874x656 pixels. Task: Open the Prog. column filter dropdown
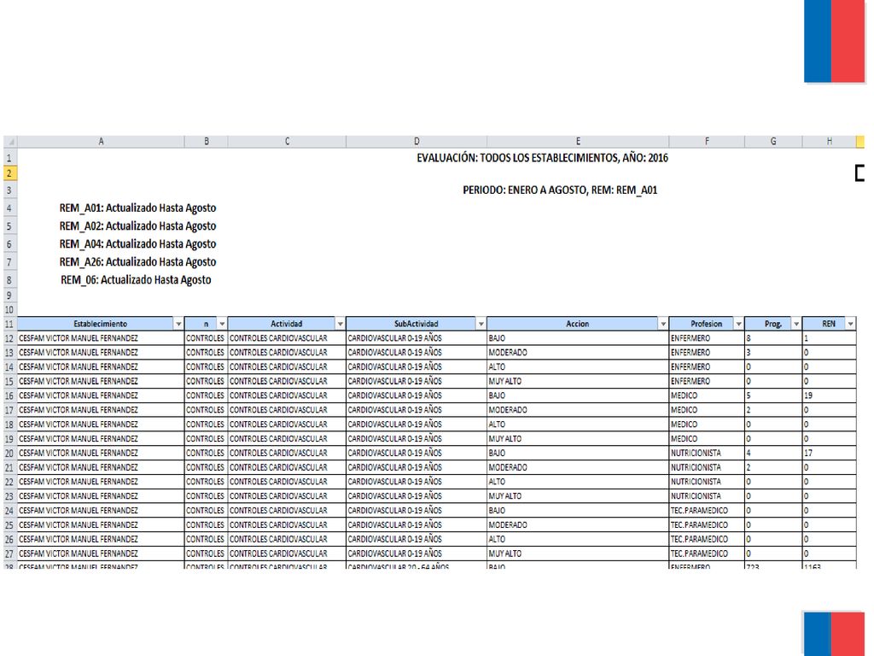[x=796, y=324]
